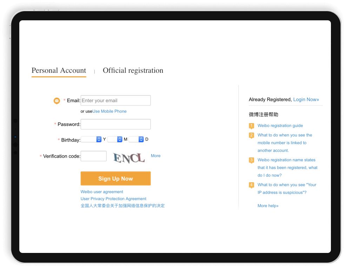
Task: Open the Login Now link
Action: click(x=306, y=99)
